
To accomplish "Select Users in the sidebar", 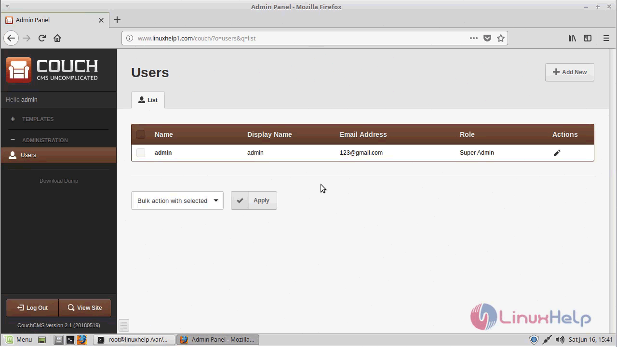I will tap(58, 155).
